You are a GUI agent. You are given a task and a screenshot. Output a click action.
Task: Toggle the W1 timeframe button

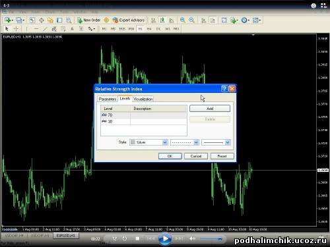pyautogui.click(x=168, y=29)
